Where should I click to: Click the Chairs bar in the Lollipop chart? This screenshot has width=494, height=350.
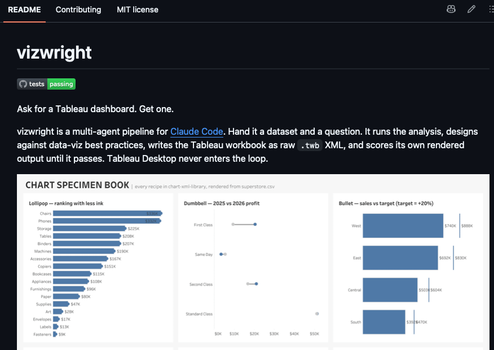108,214
